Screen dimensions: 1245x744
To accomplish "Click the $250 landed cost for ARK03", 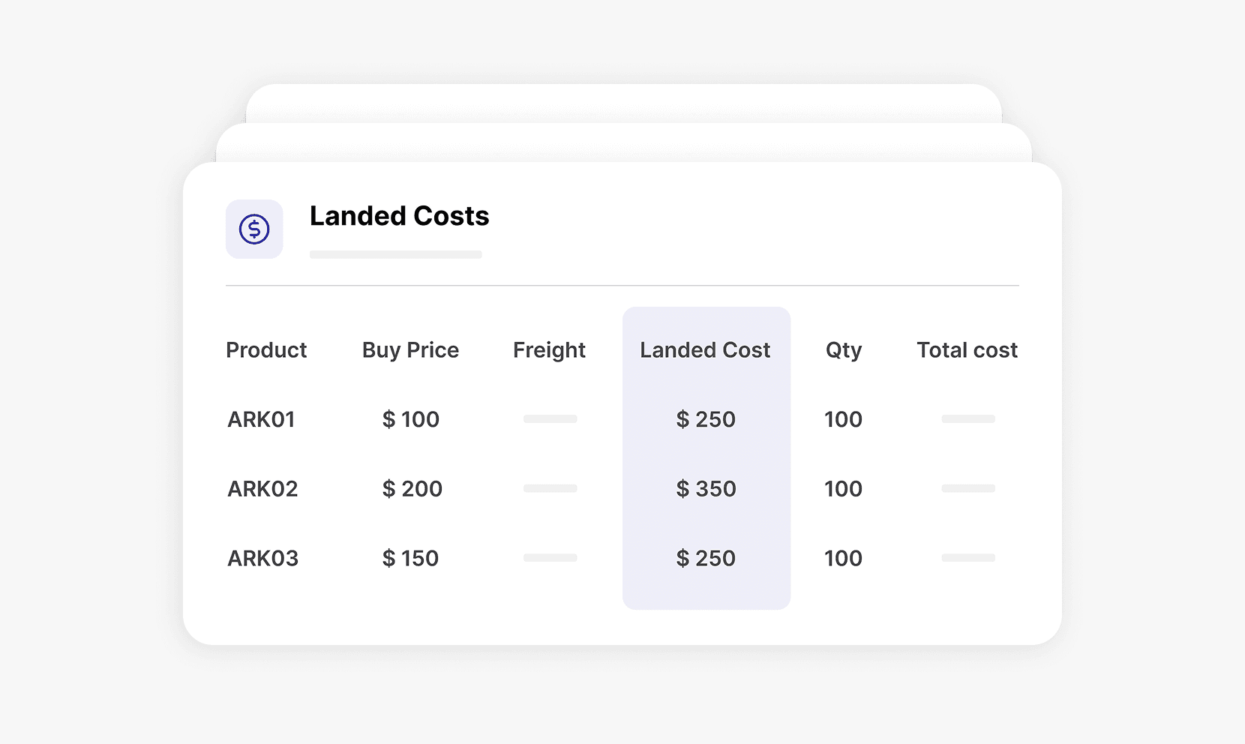I will tap(706, 558).
